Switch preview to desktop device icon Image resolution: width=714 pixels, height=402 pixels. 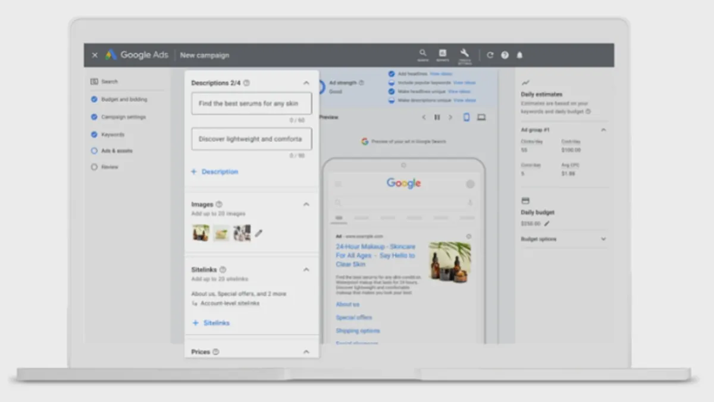click(481, 117)
